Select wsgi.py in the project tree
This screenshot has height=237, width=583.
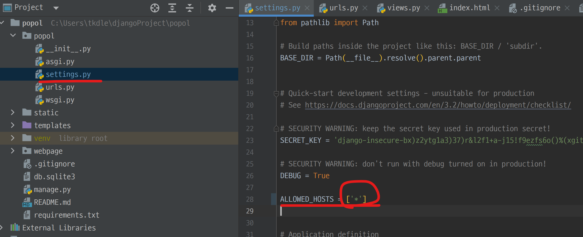click(x=60, y=100)
